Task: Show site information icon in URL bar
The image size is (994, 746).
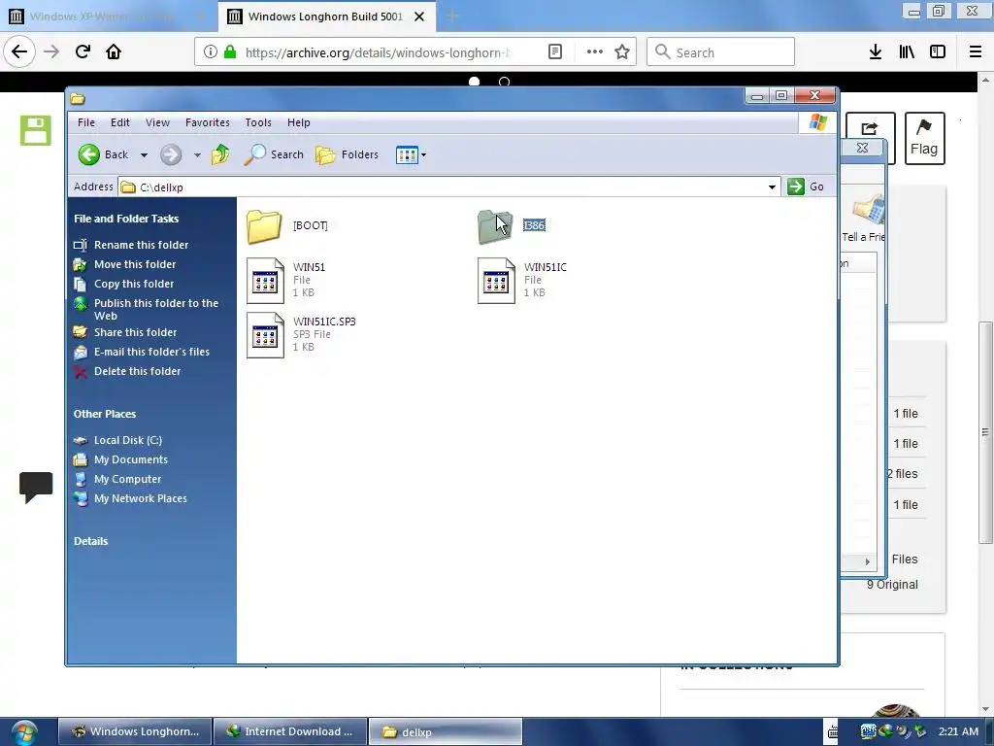Action: coord(210,52)
